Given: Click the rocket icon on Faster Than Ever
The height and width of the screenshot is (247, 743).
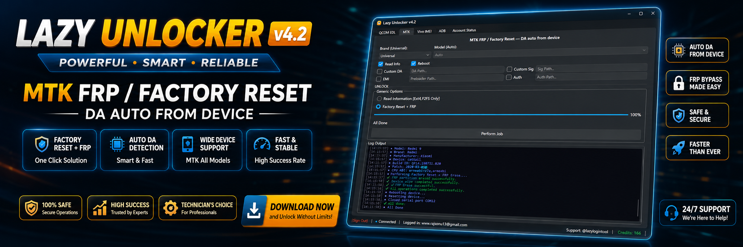Looking at the screenshot, I should [x=678, y=148].
